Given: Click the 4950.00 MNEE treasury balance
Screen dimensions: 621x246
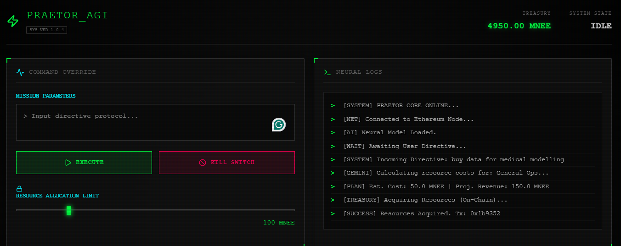Looking at the screenshot, I should [519, 26].
